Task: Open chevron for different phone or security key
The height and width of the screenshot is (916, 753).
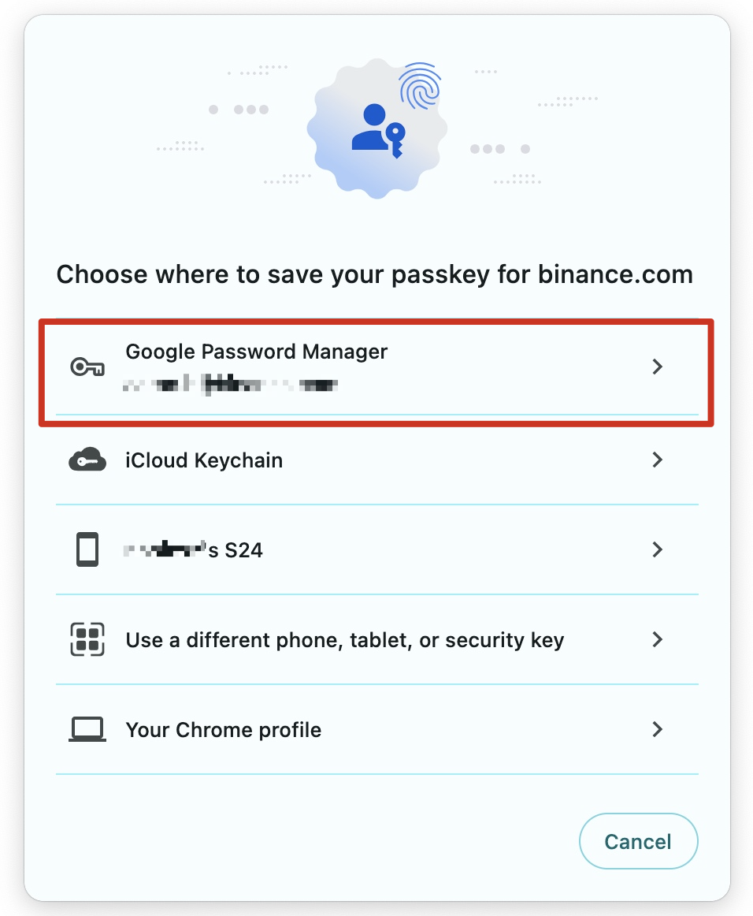Action: point(658,639)
